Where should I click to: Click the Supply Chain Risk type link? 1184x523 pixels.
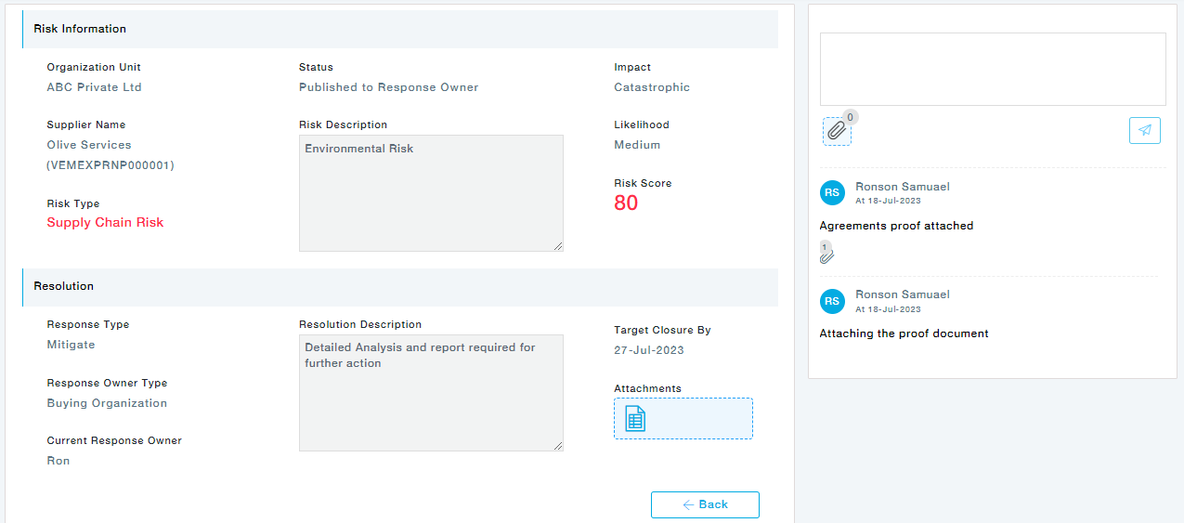[105, 223]
